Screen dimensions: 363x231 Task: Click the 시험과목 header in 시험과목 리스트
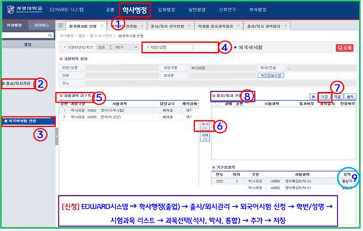click(119, 104)
